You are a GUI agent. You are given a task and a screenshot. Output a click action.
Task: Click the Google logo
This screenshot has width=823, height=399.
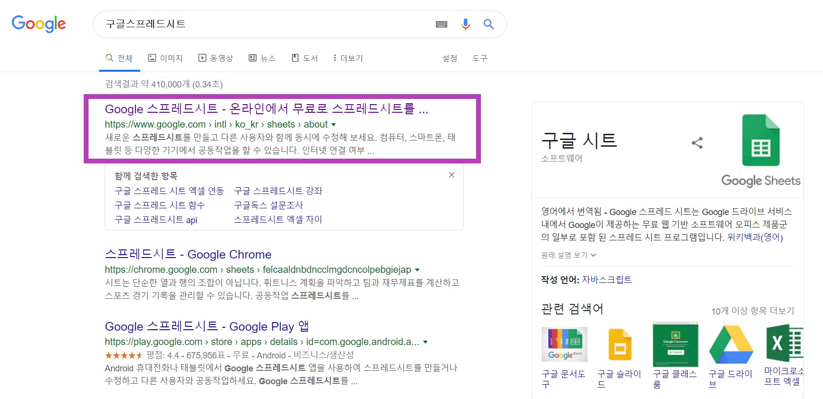(39, 23)
